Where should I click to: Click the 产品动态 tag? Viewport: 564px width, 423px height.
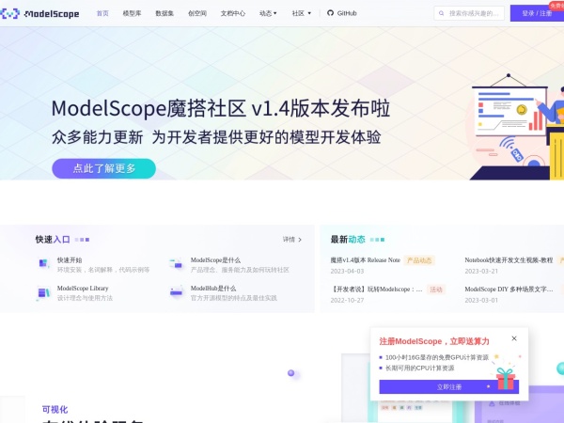click(x=419, y=260)
